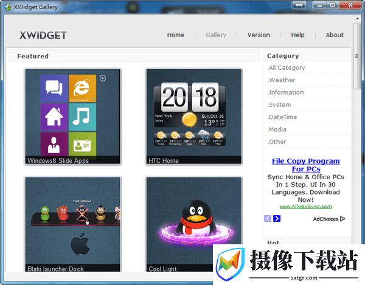Click the crossed-out ControlPanel dock icon
The width and height of the screenshot is (365, 285).
[82, 213]
